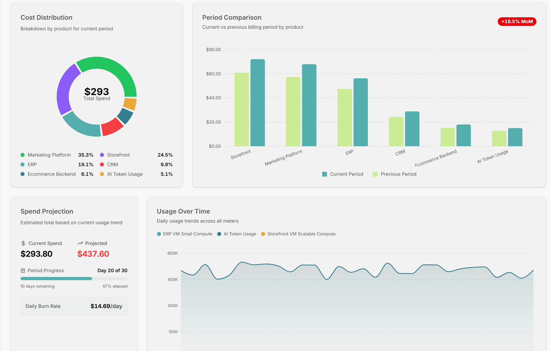Click the ERP teal legend dot in Cost Distribution

point(23,165)
